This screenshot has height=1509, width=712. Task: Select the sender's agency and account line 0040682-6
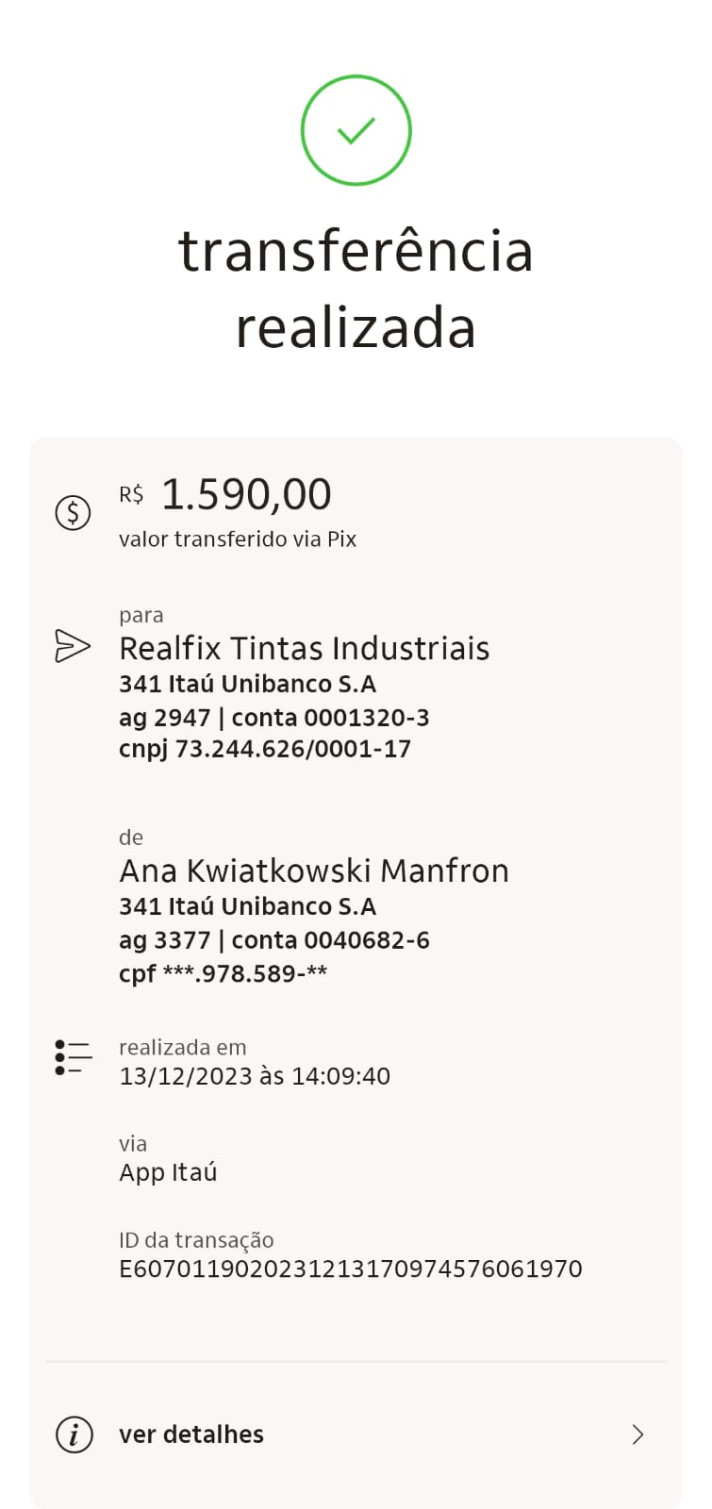tap(273, 940)
